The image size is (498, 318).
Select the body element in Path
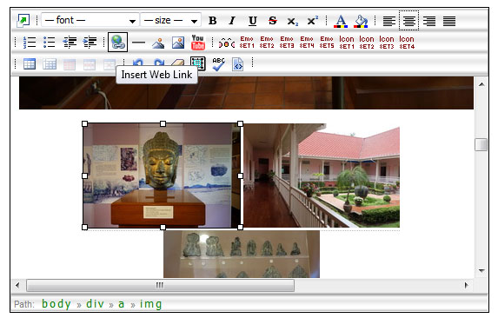[x=56, y=304]
